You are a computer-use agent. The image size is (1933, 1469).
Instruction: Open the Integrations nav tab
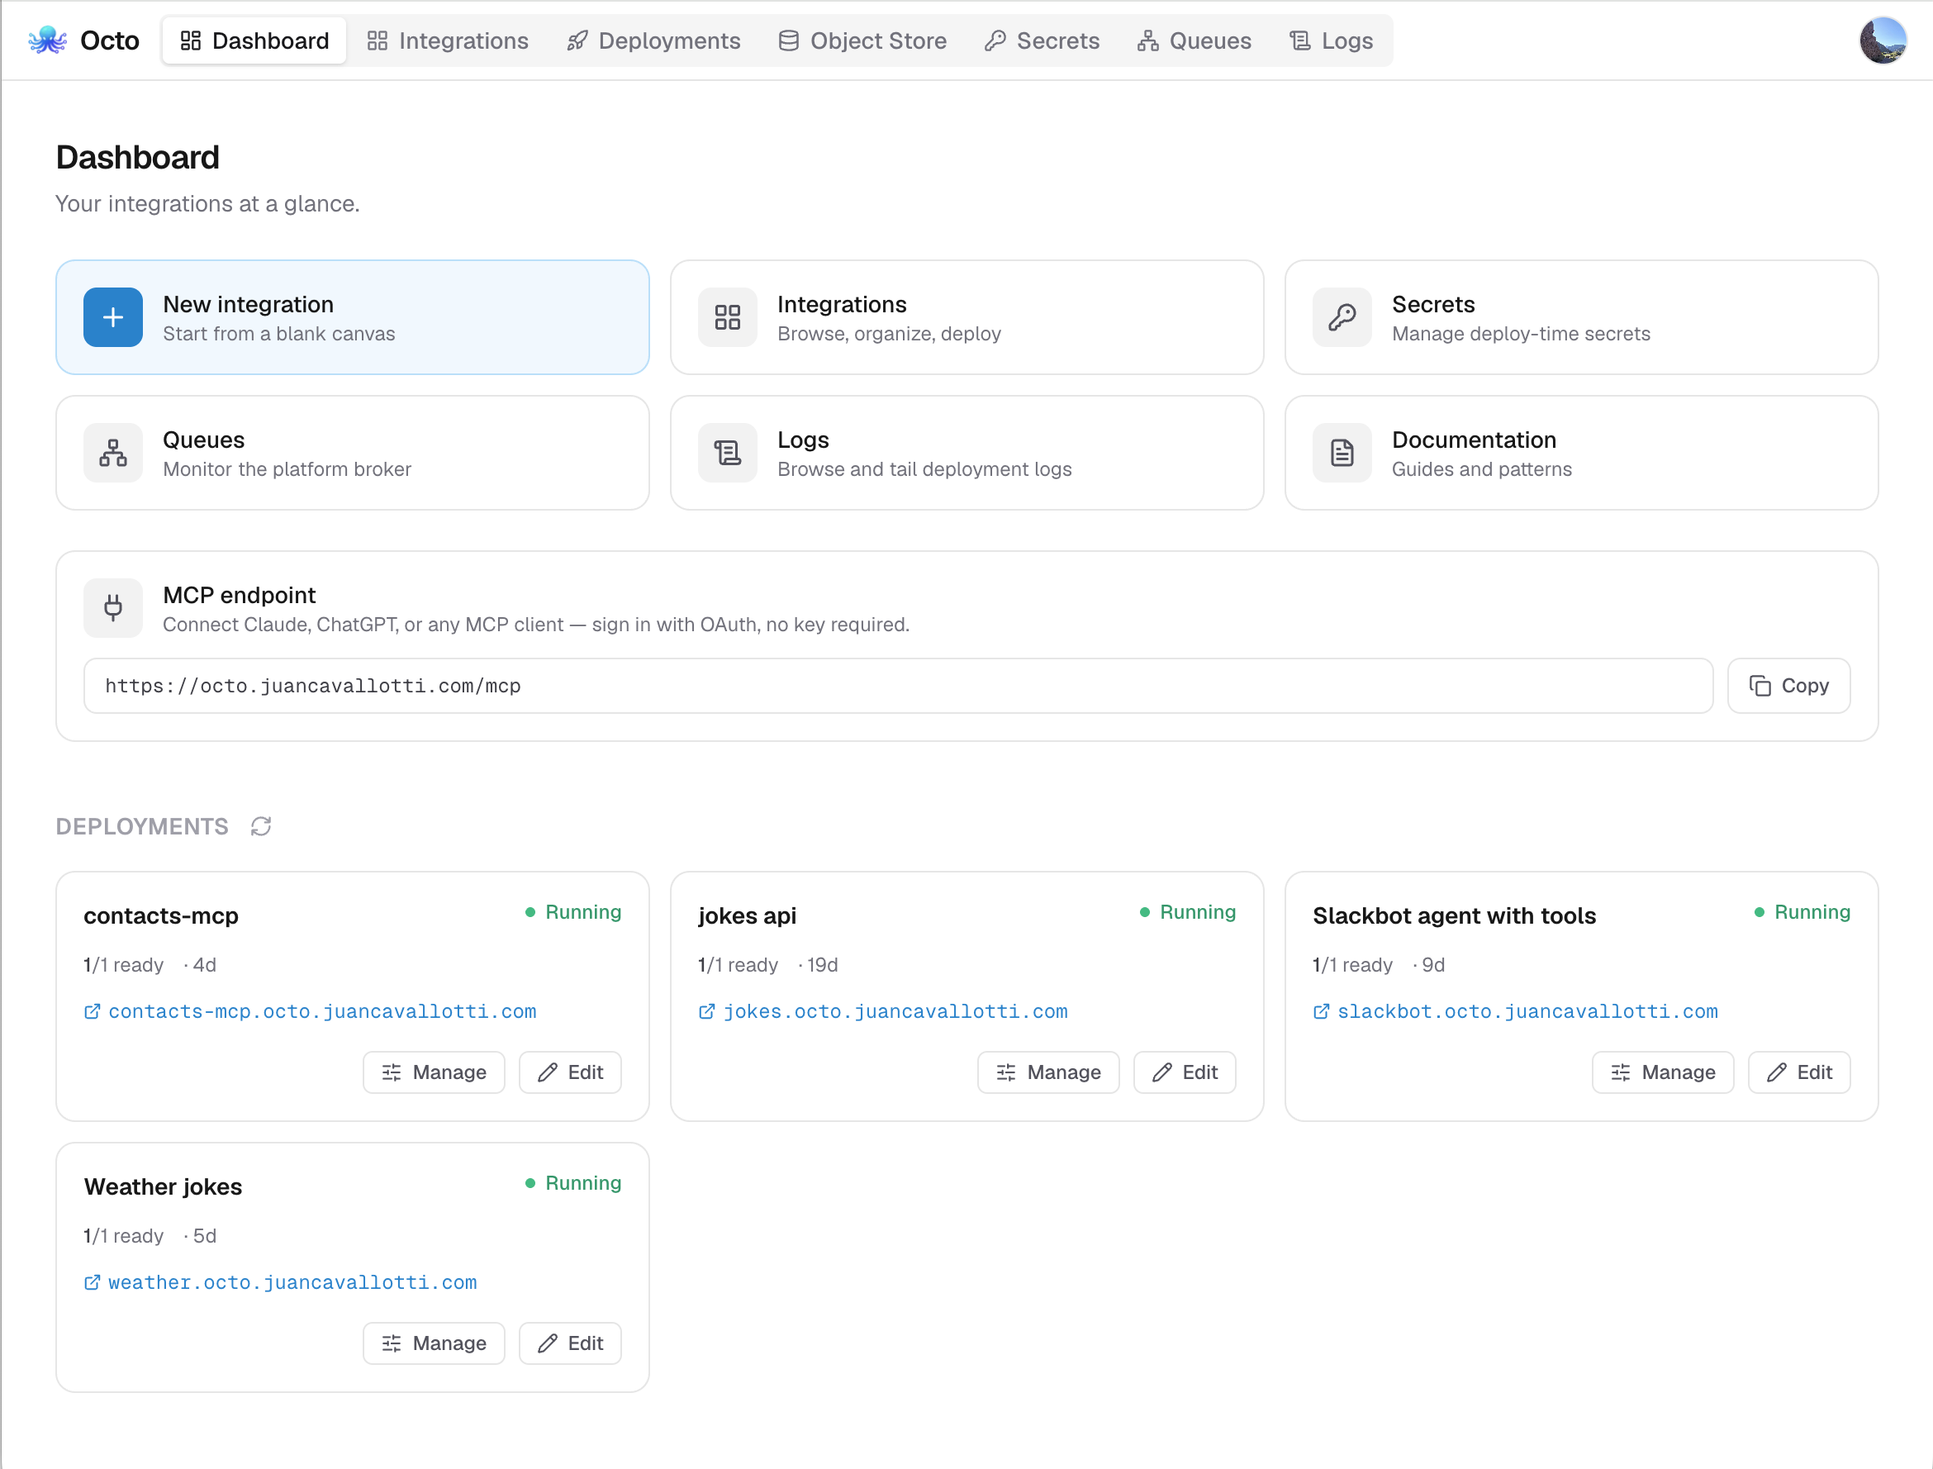(x=448, y=40)
